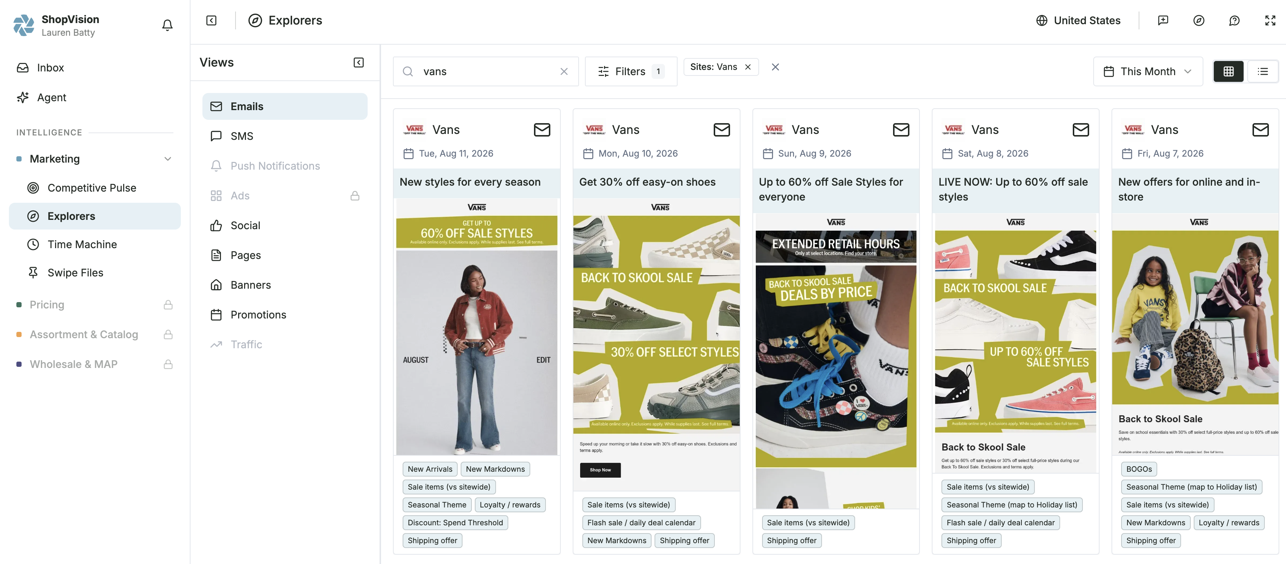Image resolution: width=1286 pixels, height=564 pixels.
Task: Open the 'Get 30% off easy-on shoes' email
Action: point(647,182)
